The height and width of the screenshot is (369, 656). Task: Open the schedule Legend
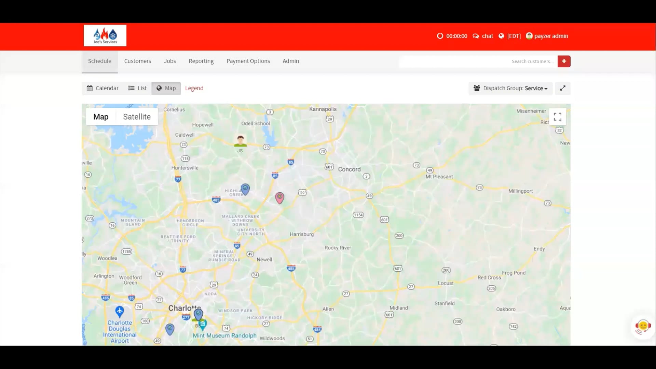(194, 88)
